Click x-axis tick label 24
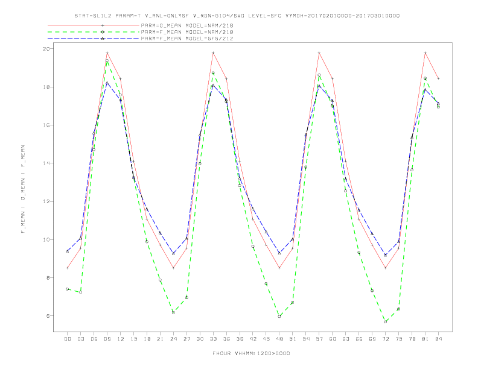This screenshot has width=478, height=369. pos(173,339)
